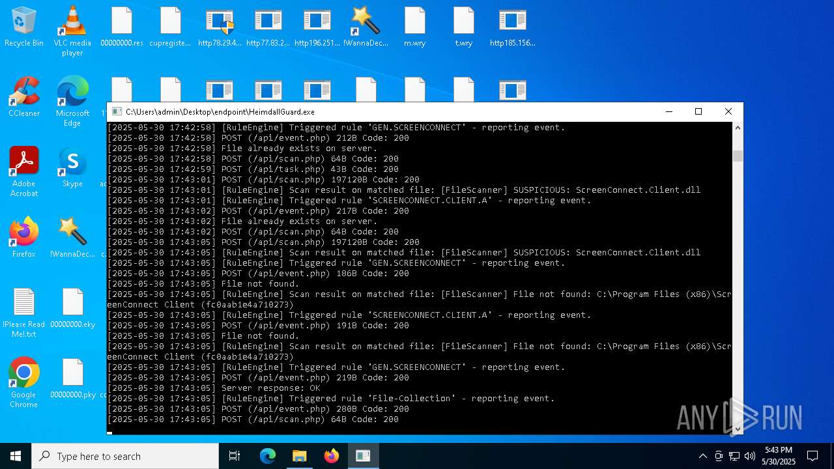Launch VLC media player shortcut
834x469 pixels.
coord(72,31)
